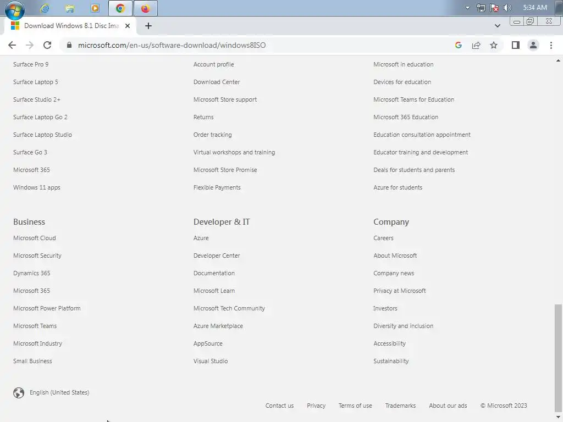Open Terms of use link
Viewport: 563px width, 422px height.
(x=355, y=406)
